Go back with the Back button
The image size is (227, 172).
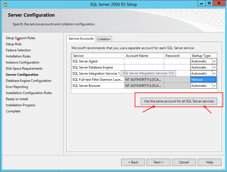pos(133,162)
